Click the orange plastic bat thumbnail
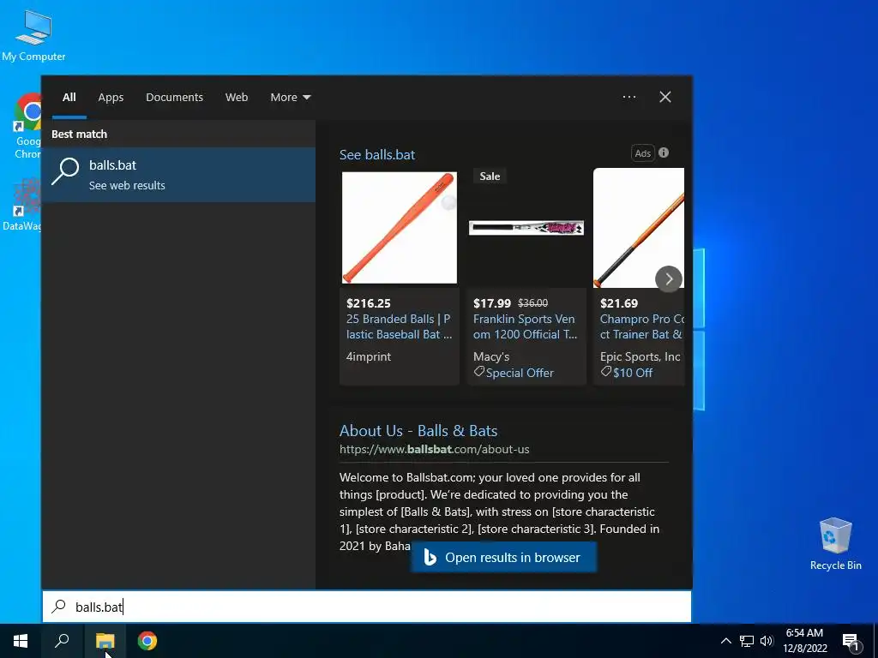Screen dimensions: 878x658 click(400, 228)
